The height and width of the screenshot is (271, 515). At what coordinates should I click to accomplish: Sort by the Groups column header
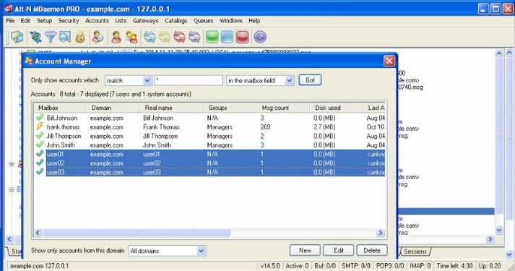coord(230,108)
